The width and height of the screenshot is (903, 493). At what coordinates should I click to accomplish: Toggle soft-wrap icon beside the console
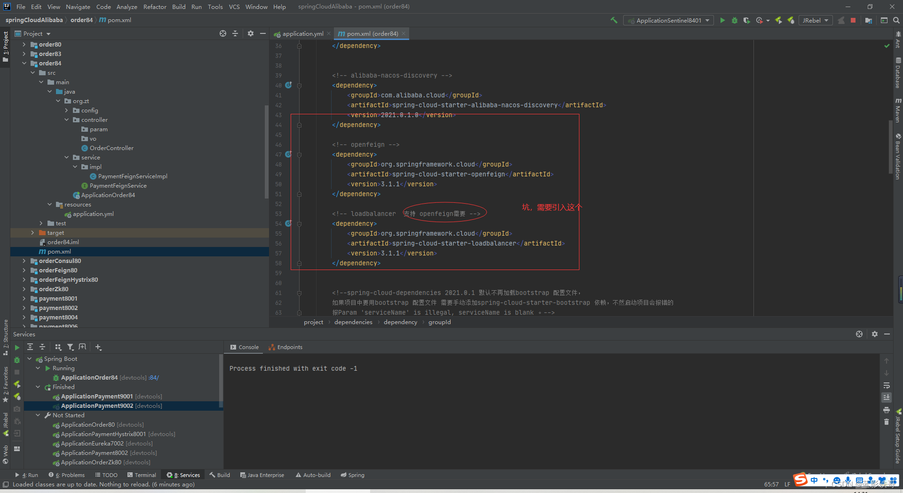(887, 385)
